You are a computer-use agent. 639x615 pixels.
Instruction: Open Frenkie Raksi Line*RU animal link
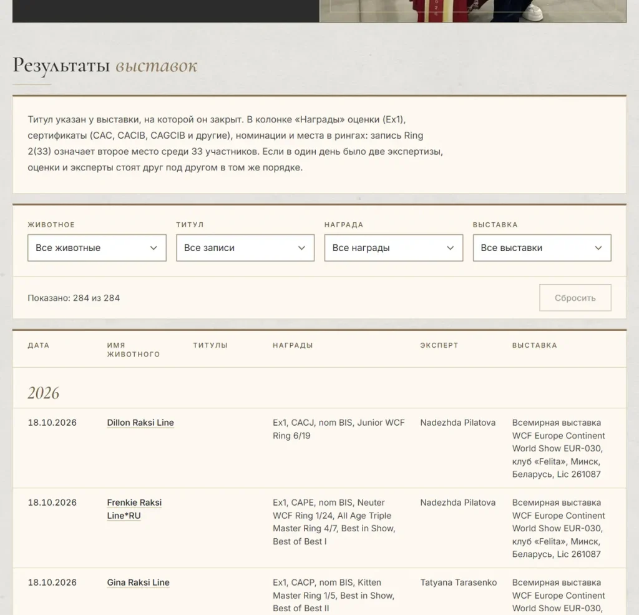[134, 509]
